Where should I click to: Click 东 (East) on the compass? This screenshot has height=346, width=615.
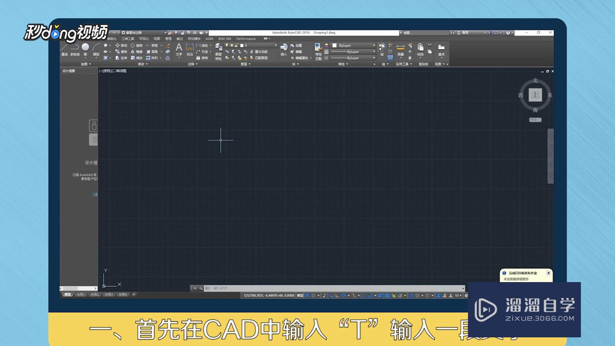tap(550, 95)
